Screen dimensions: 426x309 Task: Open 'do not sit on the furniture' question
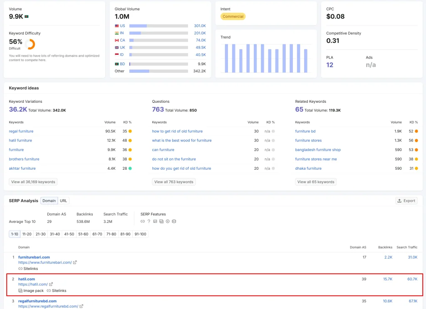174,159
